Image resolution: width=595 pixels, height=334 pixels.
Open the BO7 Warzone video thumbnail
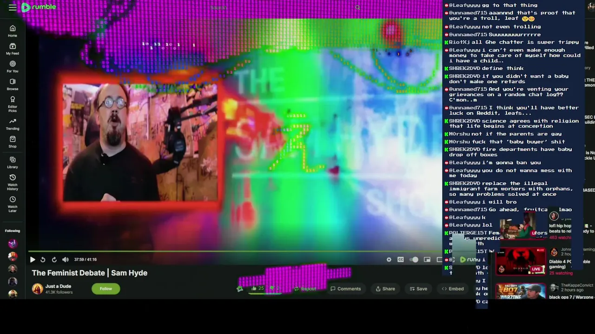click(x=521, y=291)
